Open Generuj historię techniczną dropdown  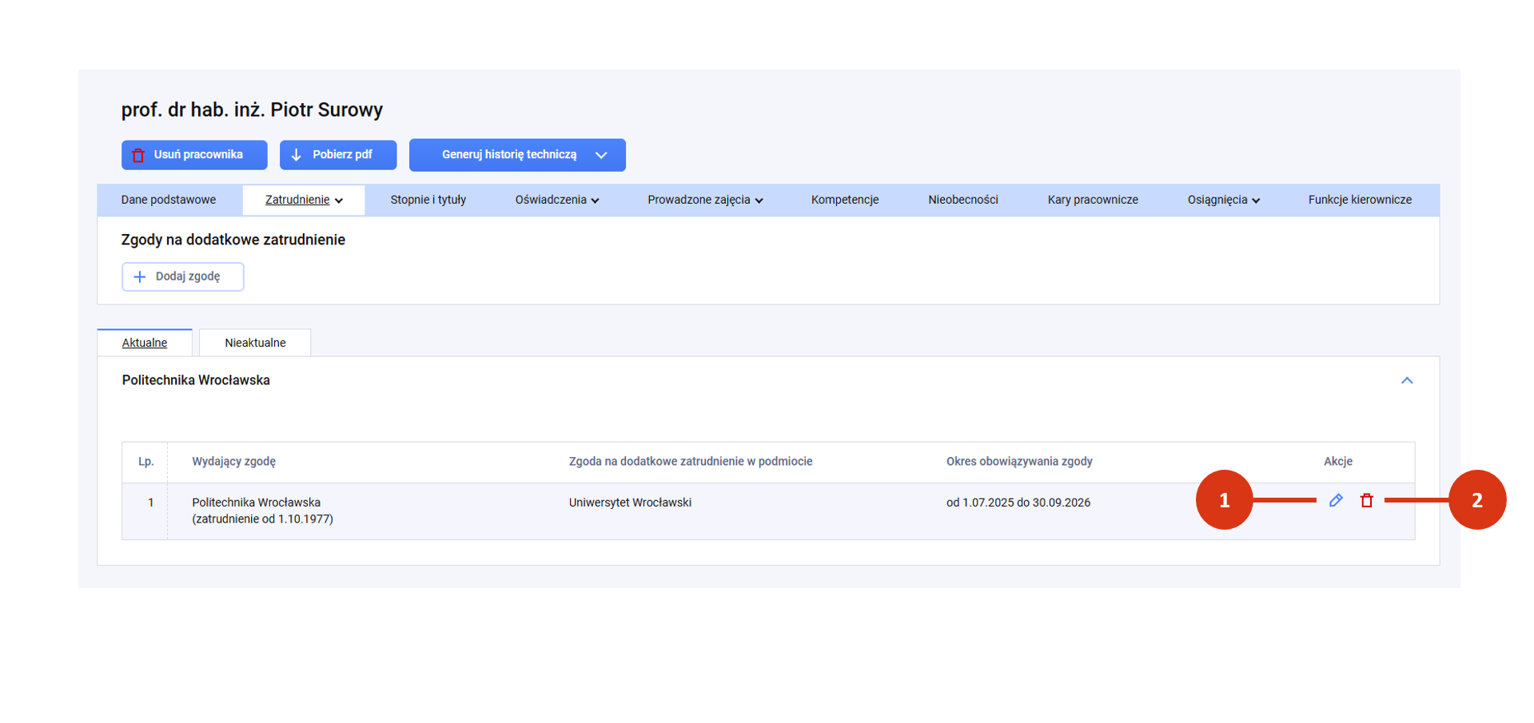517,155
